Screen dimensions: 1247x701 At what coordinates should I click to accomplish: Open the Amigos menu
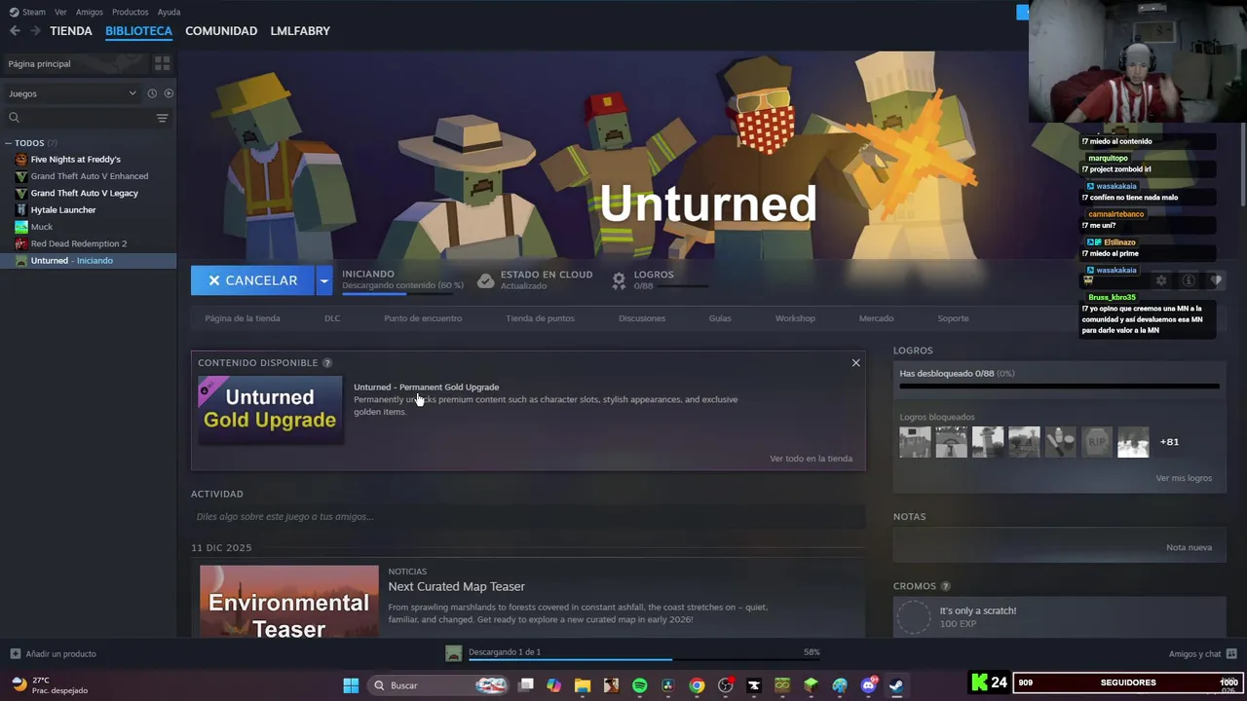(x=89, y=12)
